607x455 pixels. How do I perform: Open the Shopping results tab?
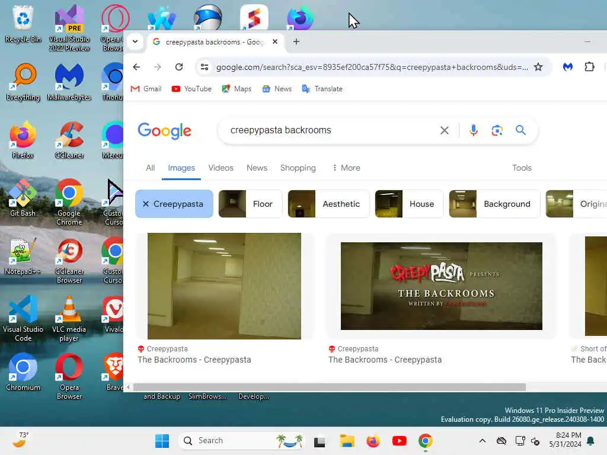tap(298, 168)
